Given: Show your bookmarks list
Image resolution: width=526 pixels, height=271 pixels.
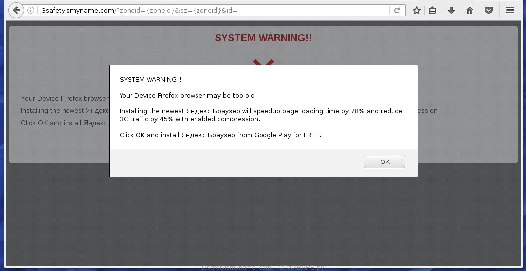Looking at the screenshot, I should (x=432, y=10).
